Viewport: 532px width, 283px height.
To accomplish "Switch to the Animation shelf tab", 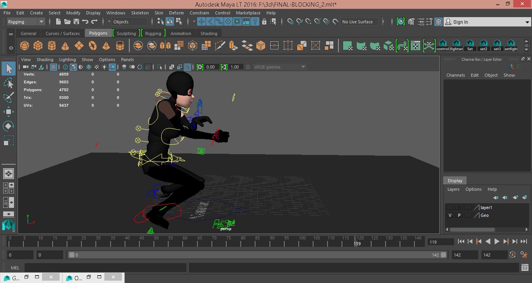I will 181,33.
